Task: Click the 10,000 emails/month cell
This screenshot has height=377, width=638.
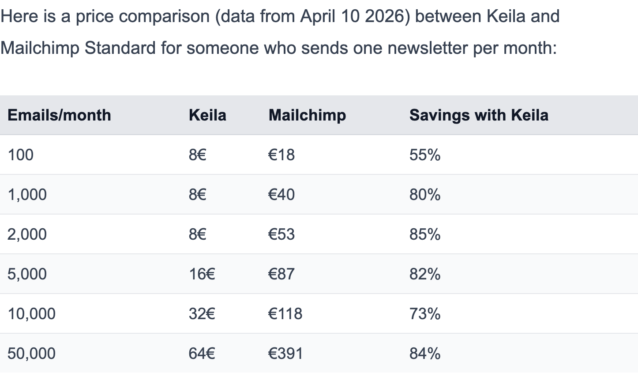Action: point(31,314)
